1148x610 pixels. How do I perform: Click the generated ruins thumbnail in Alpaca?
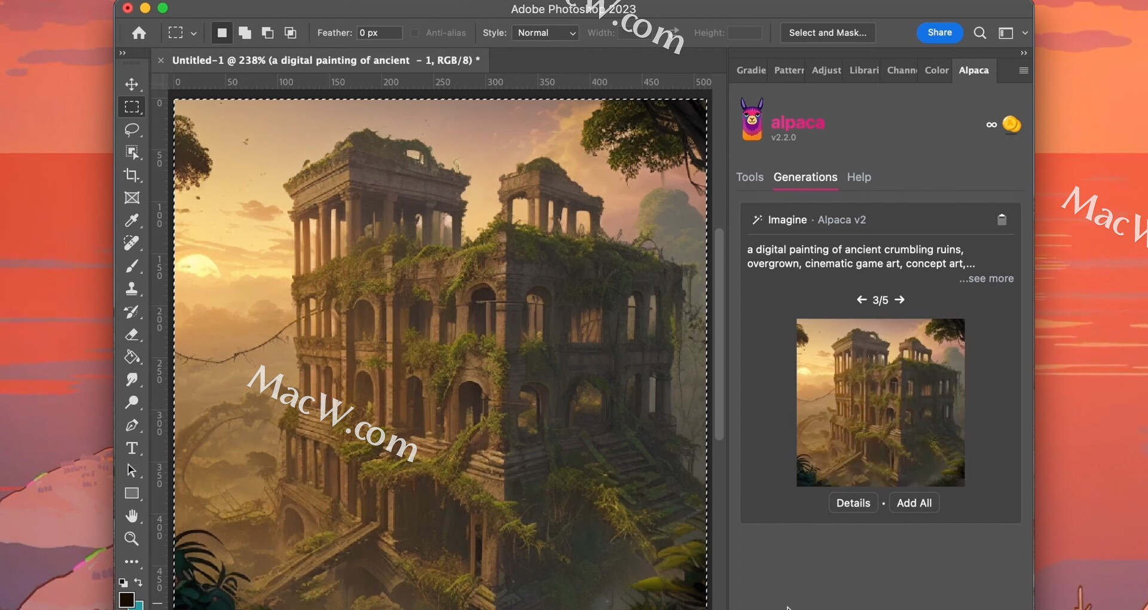click(x=880, y=402)
